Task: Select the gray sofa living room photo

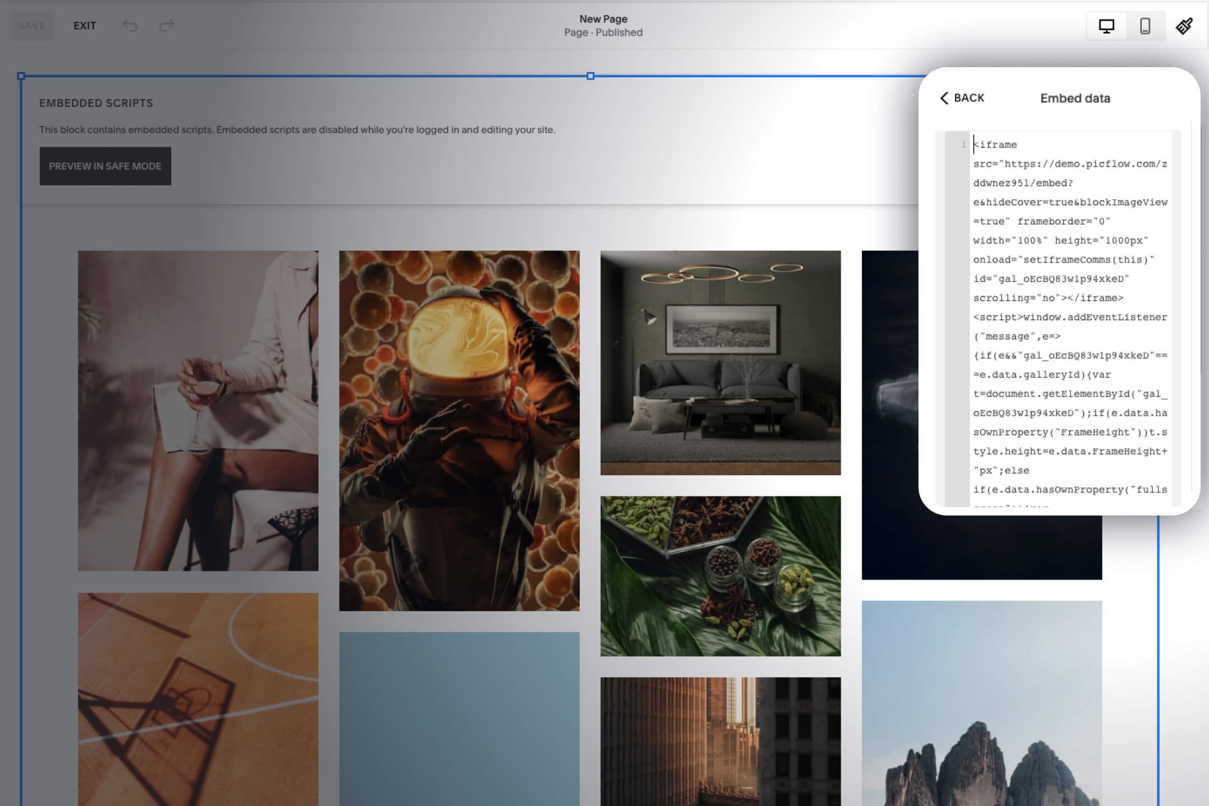Action: coord(720,364)
